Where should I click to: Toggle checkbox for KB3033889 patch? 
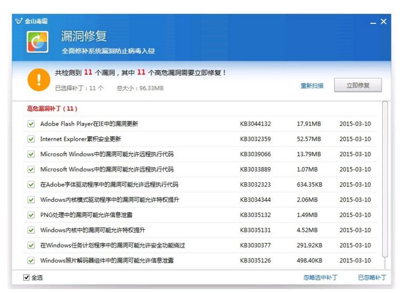[x=31, y=169]
